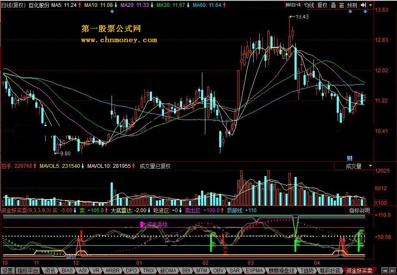Screen dimensions: 397x275
Task: Click the blue diamond marker below 预测
Action: [x=350, y=11]
